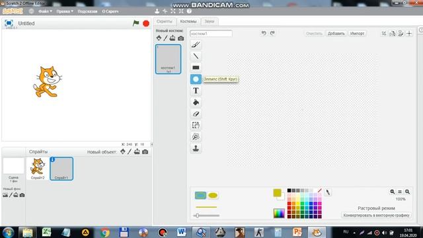The image size is (423, 238).
Task: Choose new sprite from library icon
Action: (123, 151)
